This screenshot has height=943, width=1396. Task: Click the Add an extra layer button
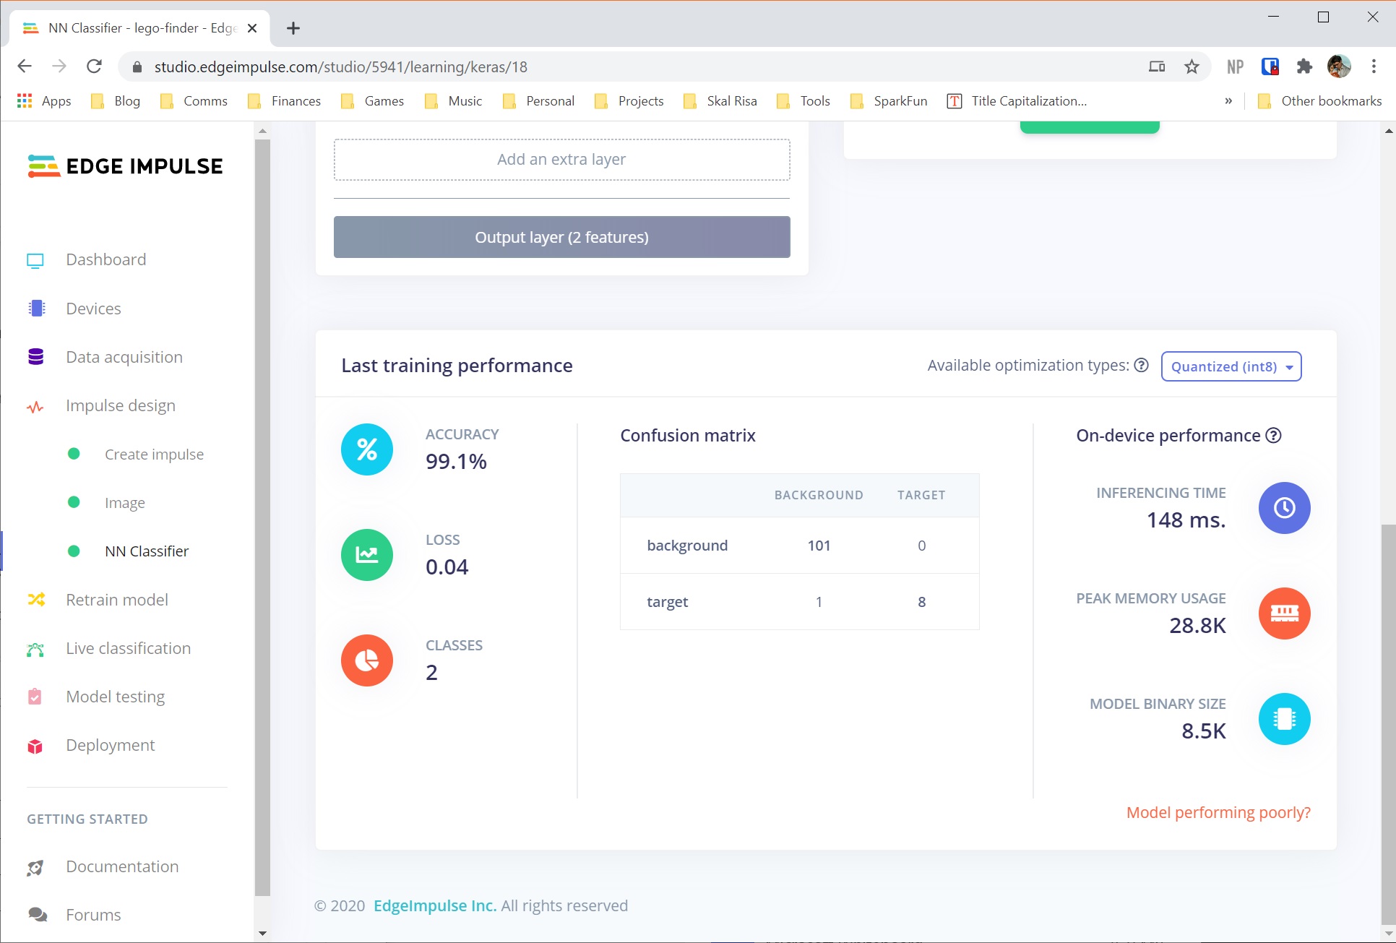tap(561, 159)
